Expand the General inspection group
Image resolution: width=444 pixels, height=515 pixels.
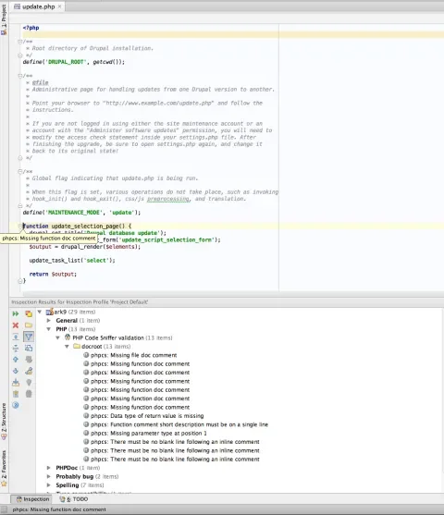[x=49, y=321]
